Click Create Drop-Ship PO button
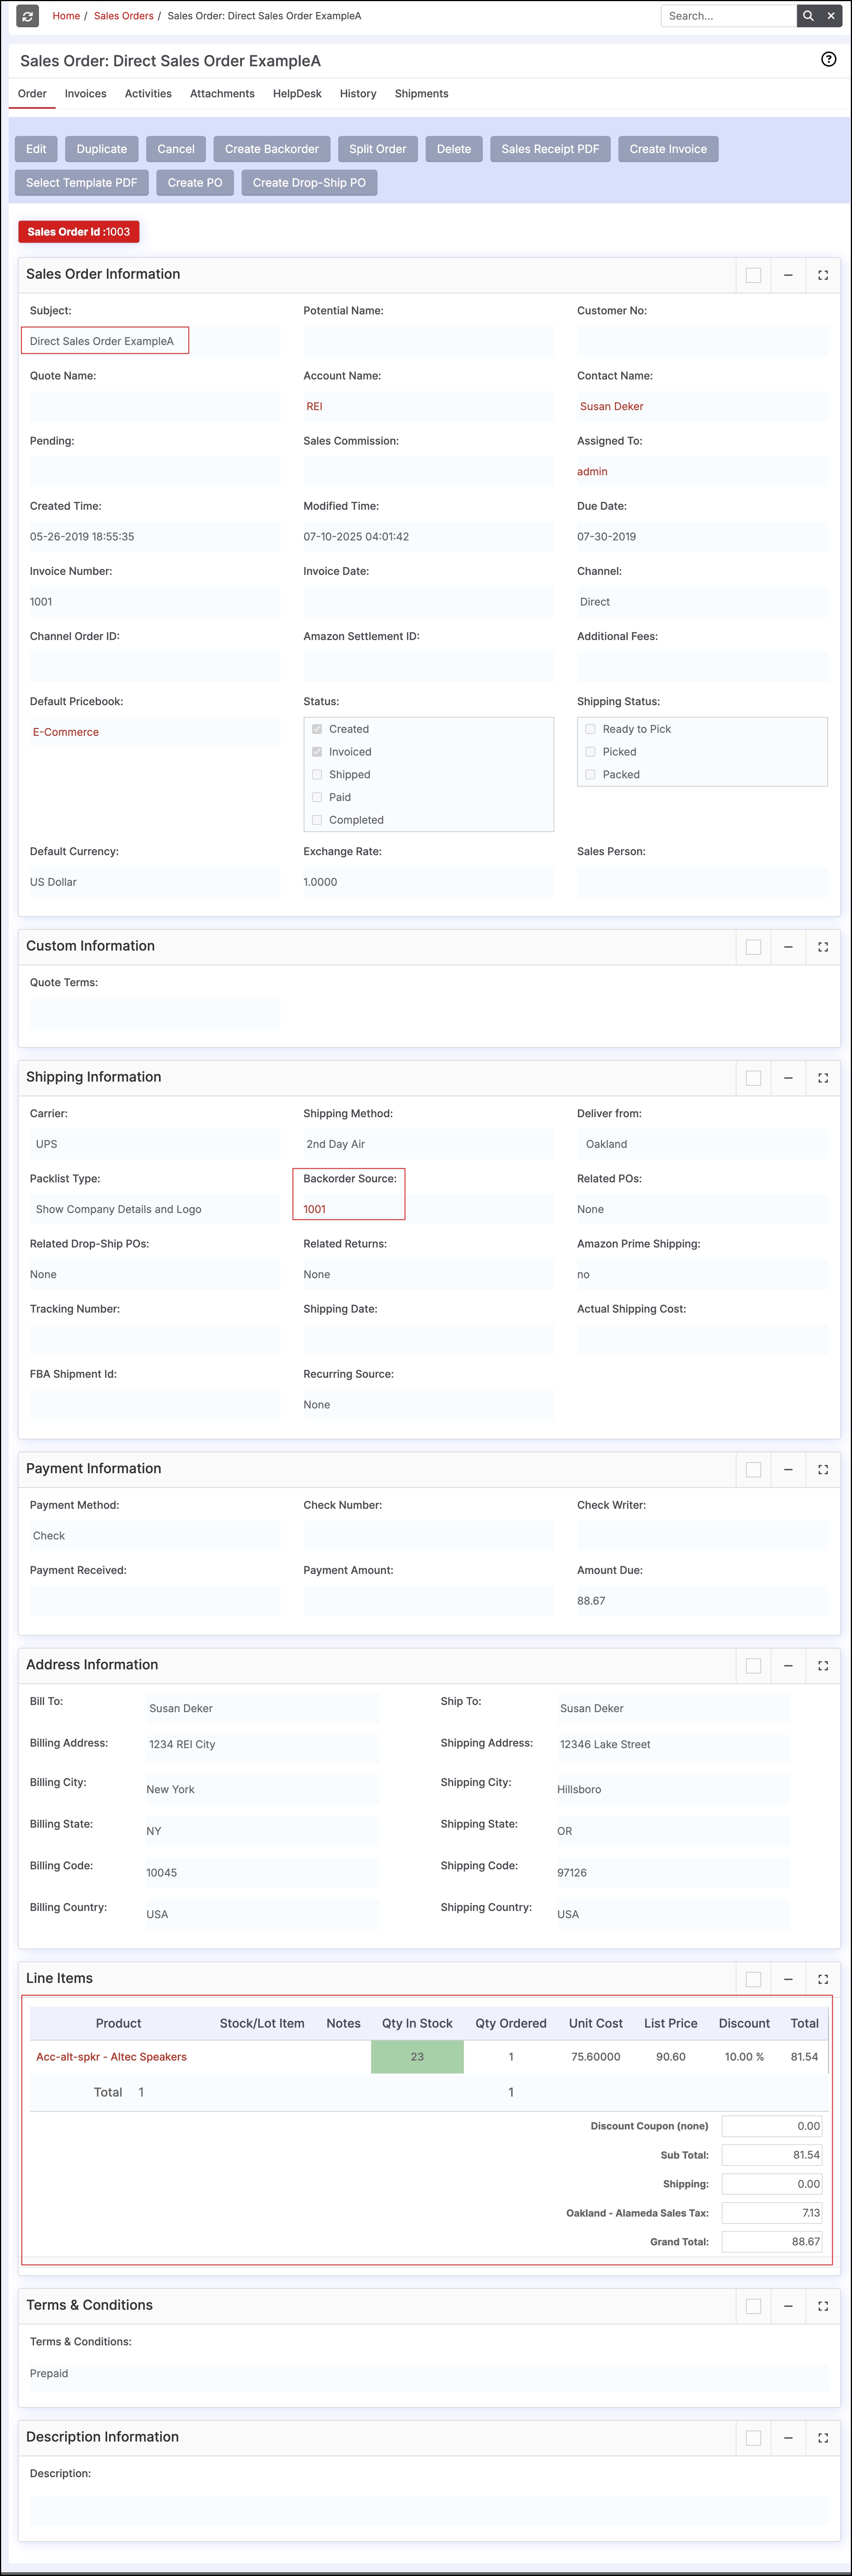Viewport: 852px width, 2576px height. coord(309,183)
